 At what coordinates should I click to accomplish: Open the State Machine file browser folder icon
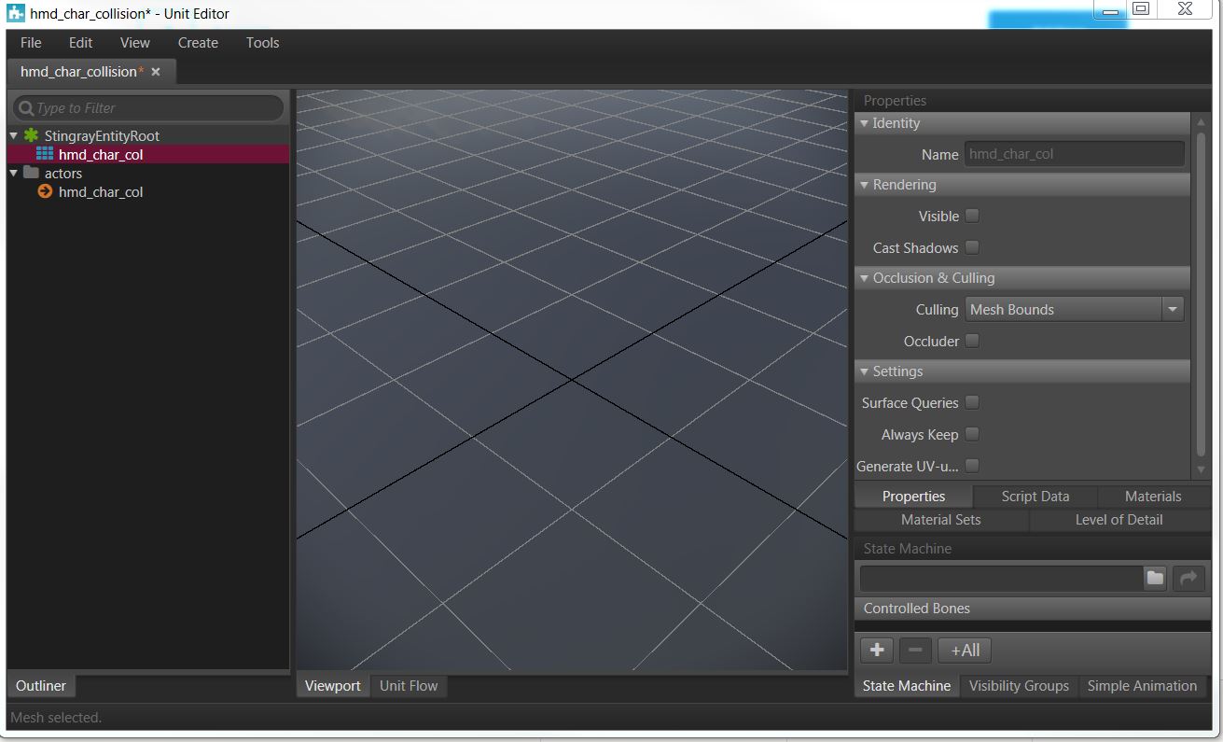point(1154,578)
